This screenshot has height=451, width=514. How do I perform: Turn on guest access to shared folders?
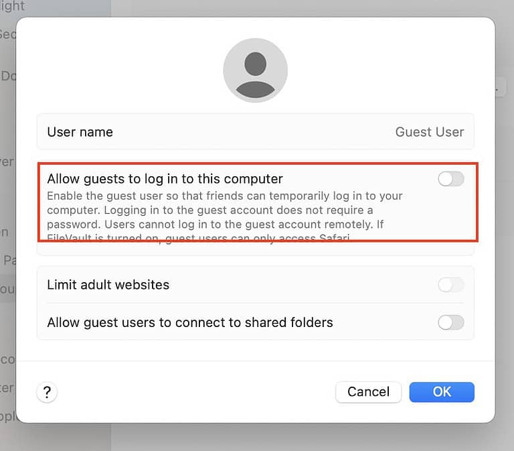pos(450,322)
